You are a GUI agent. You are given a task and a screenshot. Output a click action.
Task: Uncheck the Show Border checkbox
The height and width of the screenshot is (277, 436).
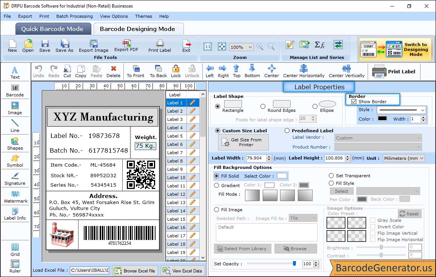pyautogui.click(x=354, y=102)
